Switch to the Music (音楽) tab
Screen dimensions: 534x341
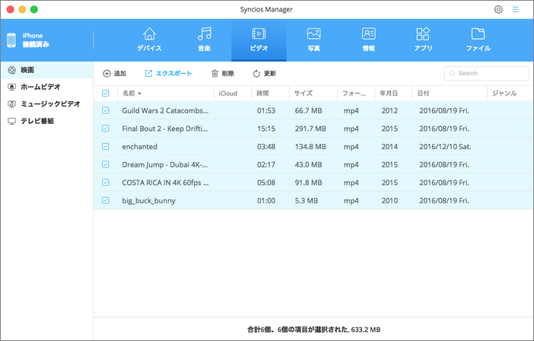tap(205, 40)
